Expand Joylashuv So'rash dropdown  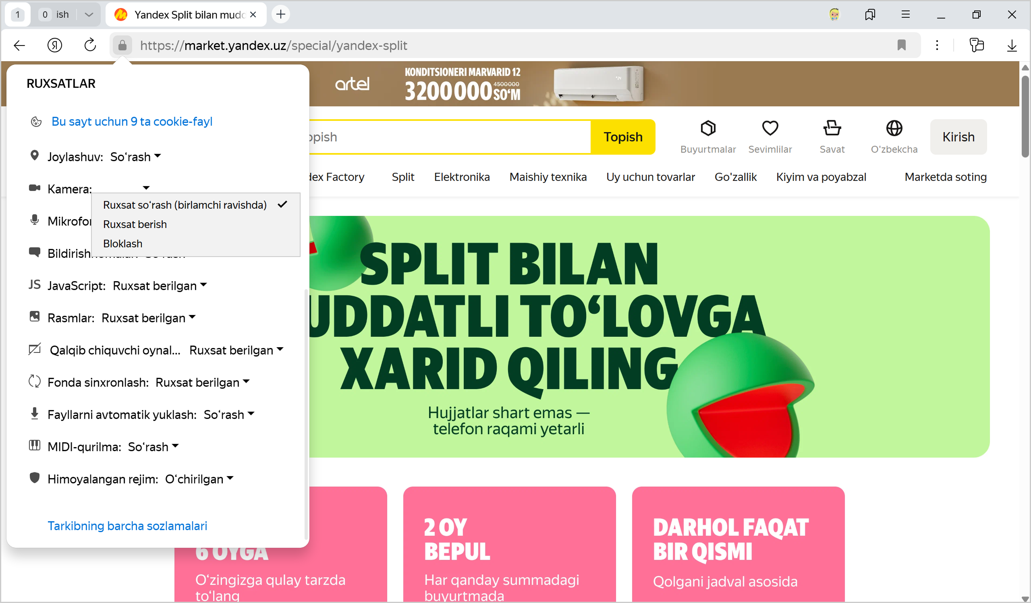click(135, 157)
